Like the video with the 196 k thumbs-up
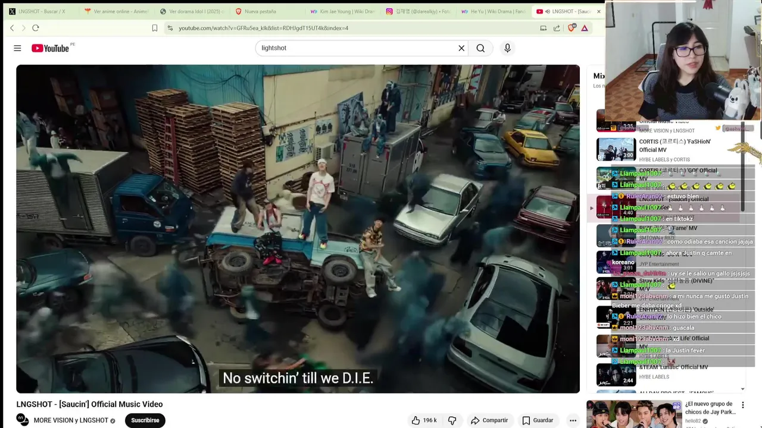The width and height of the screenshot is (762, 428). click(424, 420)
